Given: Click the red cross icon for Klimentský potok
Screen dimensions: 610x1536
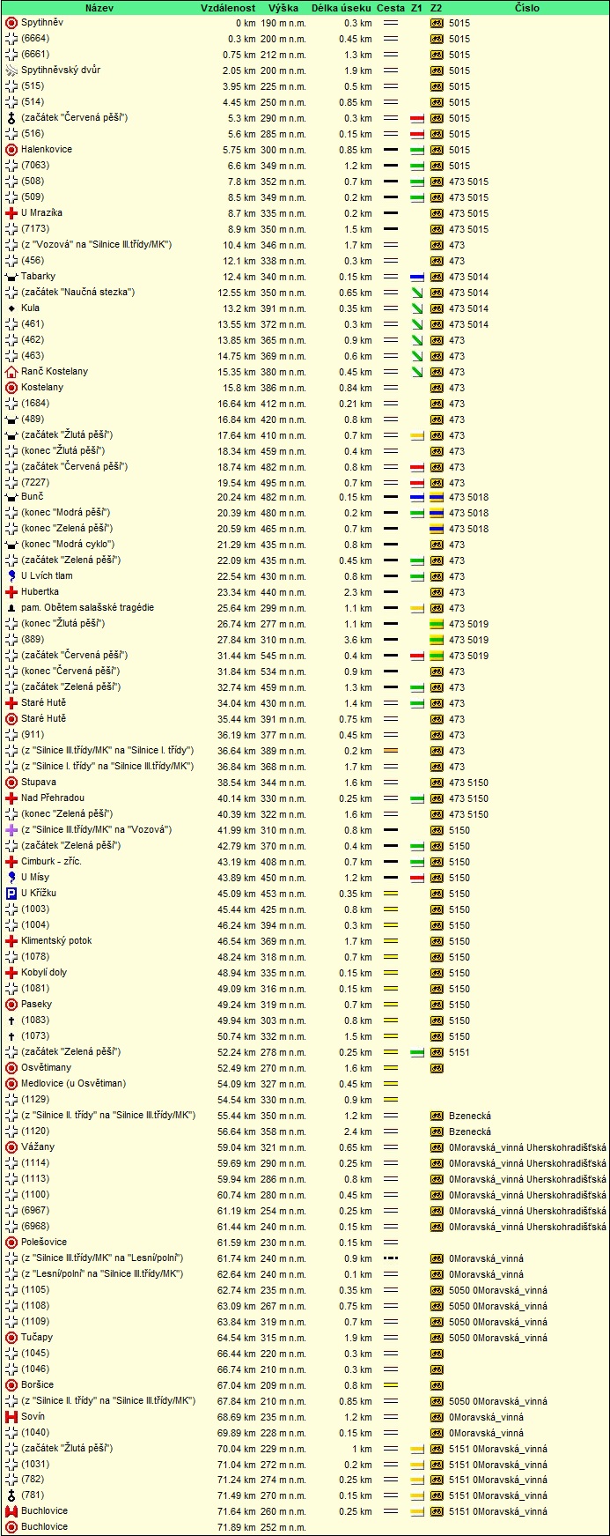Looking at the screenshot, I should click(x=11, y=941).
